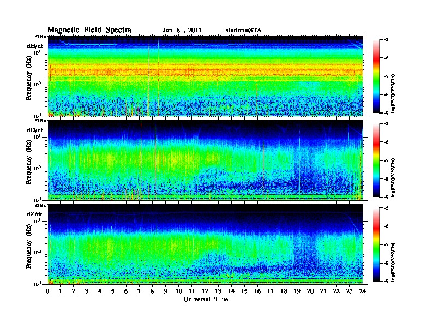The width and height of the screenshot is (432, 334).
Task: Click the "-5" tick on the dZ/dt color bar
Action: point(386,208)
